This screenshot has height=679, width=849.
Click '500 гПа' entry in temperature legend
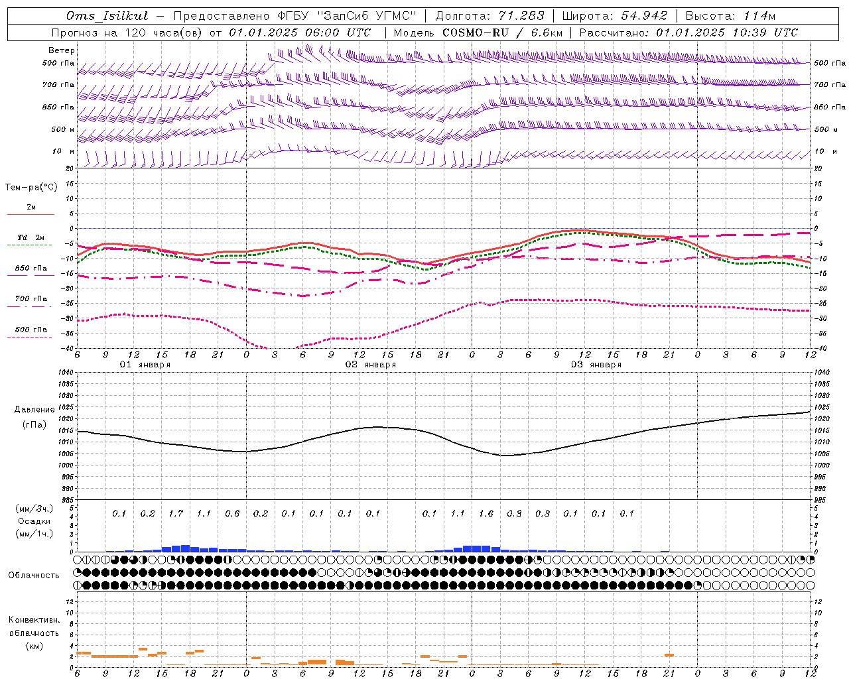click(x=31, y=330)
